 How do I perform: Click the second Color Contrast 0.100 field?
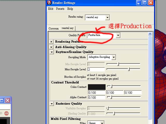tap(115, 92)
